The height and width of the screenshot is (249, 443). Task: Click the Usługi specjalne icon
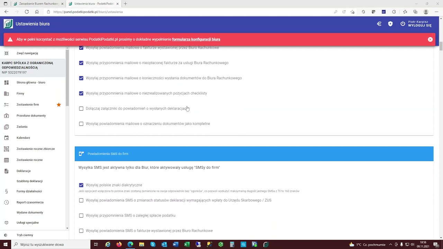[x=6, y=223]
